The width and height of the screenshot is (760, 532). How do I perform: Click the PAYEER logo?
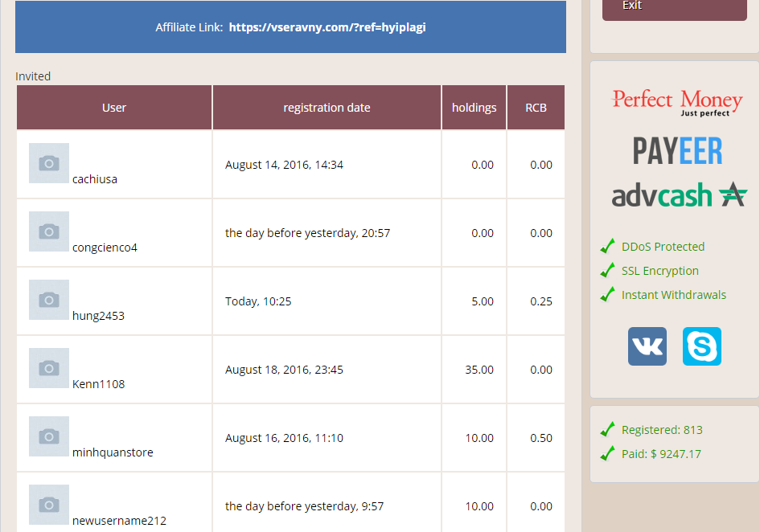pyautogui.click(x=677, y=151)
